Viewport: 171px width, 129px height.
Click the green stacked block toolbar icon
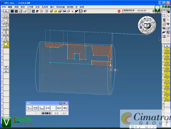tap(60, 11)
